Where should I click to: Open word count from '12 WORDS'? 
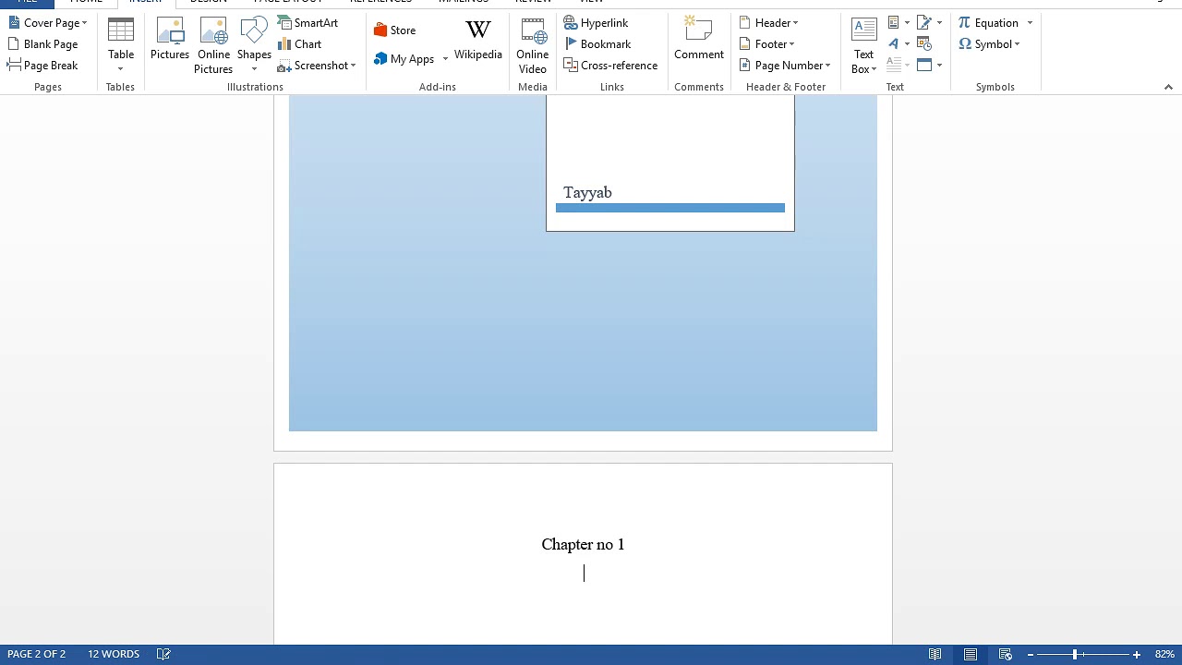click(114, 654)
